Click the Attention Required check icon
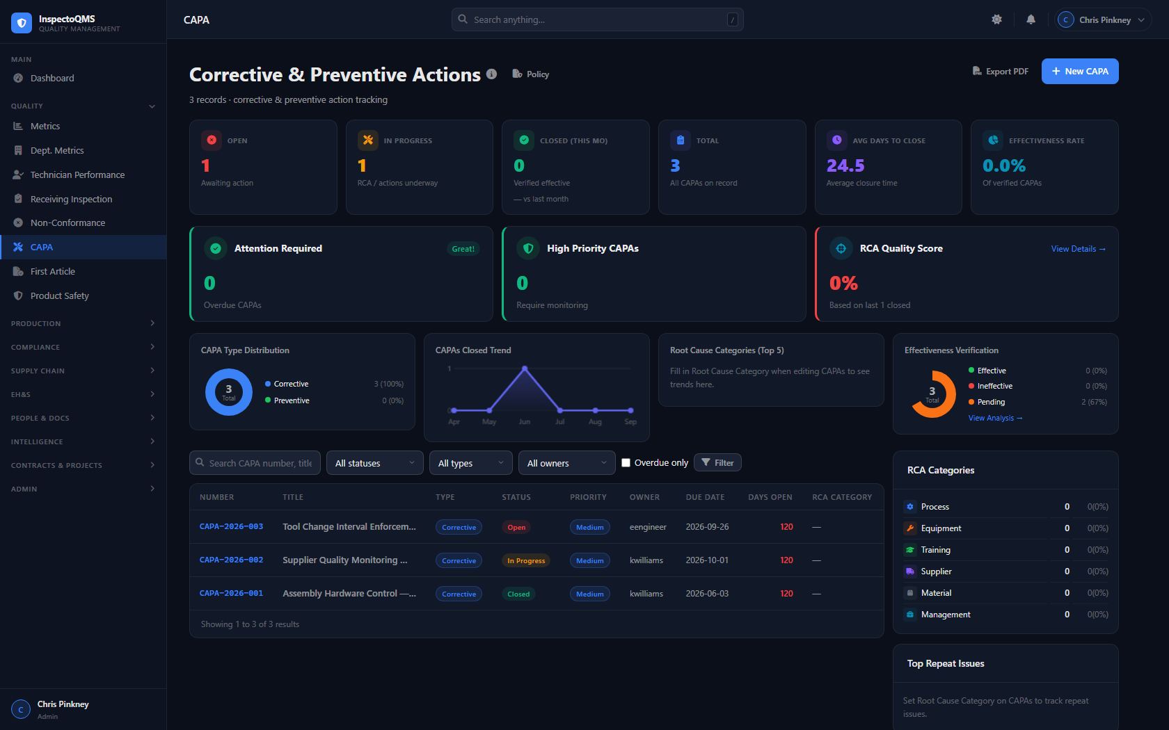 [x=216, y=248]
